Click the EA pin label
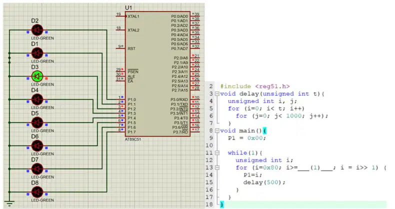 130,81
